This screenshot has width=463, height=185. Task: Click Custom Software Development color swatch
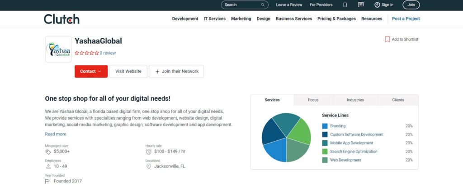coord(325,134)
